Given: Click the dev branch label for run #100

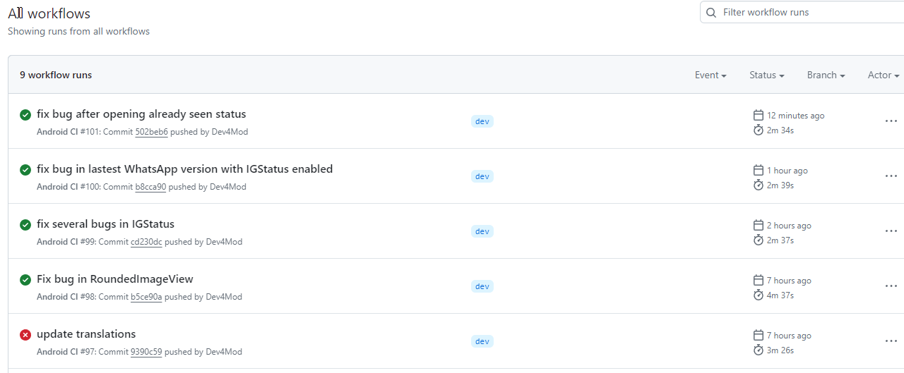Looking at the screenshot, I should point(482,176).
